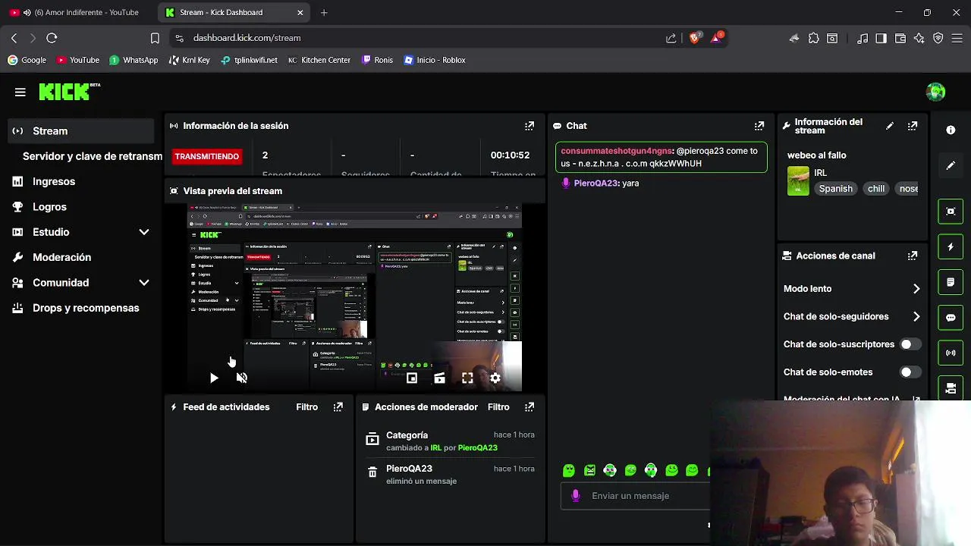Pop out the Información del stream panel
The image size is (971, 546).
point(913,126)
